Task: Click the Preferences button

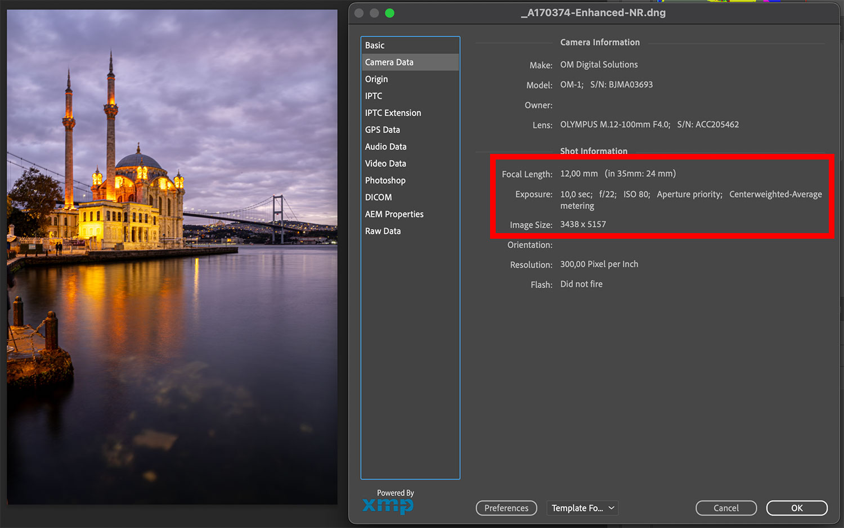Action: 506,508
